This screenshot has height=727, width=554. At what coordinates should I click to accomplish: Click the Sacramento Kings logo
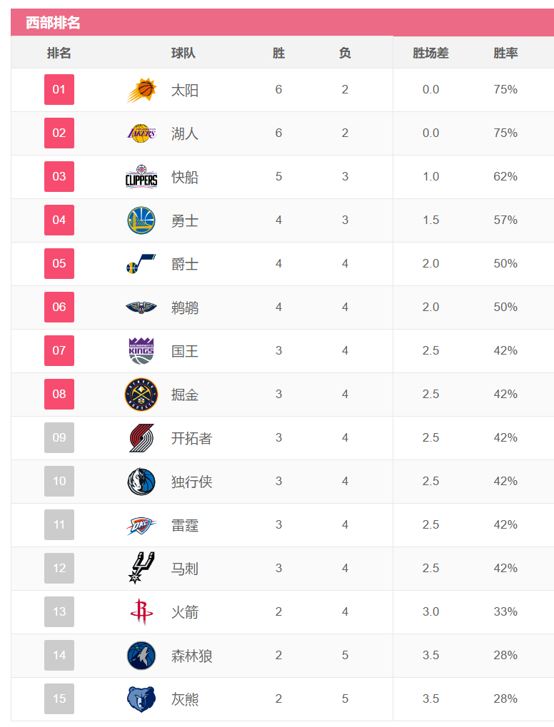tap(141, 351)
